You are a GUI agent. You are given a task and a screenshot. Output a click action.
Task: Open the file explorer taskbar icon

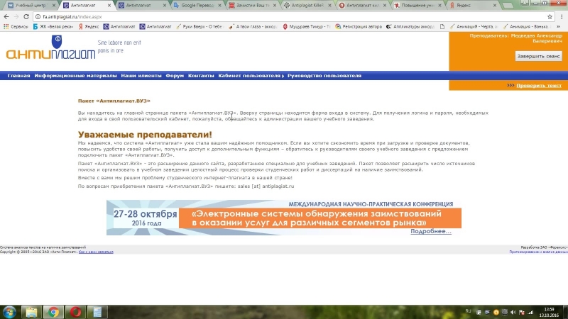click(32, 311)
